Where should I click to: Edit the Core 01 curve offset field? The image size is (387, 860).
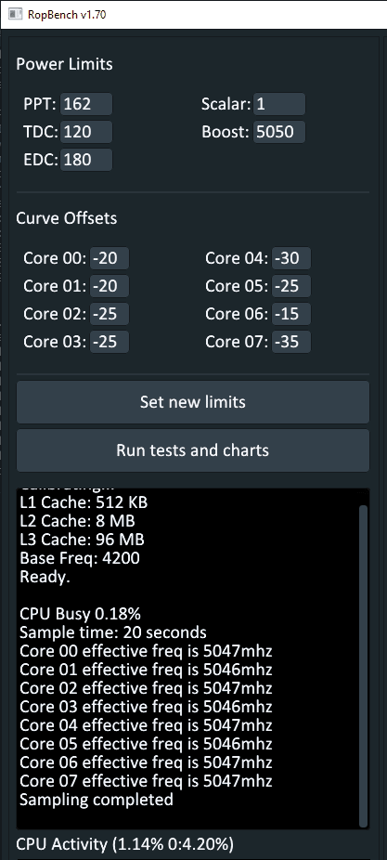110,286
